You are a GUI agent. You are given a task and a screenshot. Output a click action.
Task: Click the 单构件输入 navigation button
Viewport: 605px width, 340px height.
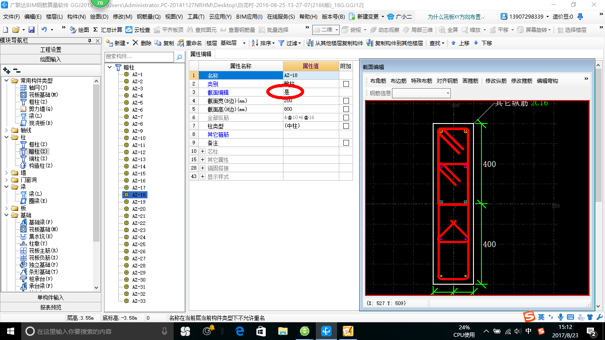click(50, 297)
